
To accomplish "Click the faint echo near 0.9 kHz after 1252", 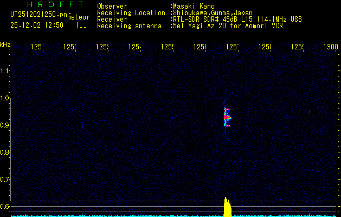I will (x=82, y=124).
